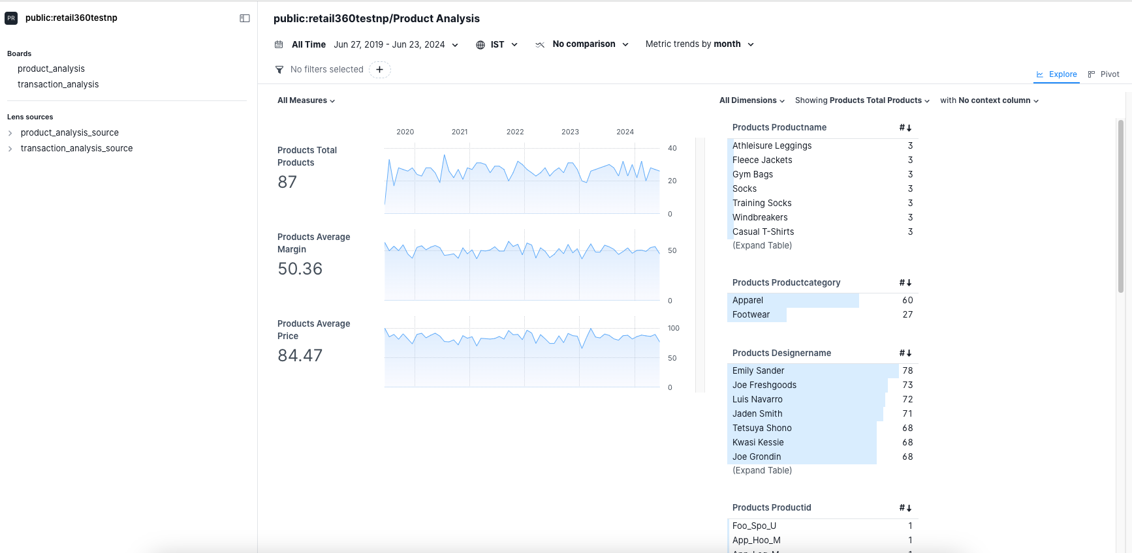This screenshot has height=553, width=1132.
Task: Select designer Tetsuya Shono row
Action: click(x=823, y=428)
